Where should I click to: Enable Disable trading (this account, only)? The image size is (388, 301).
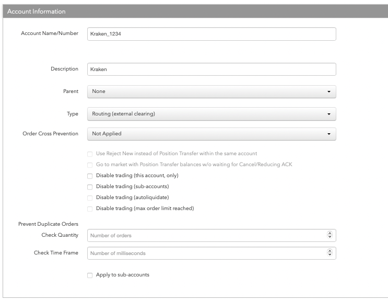click(90, 176)
